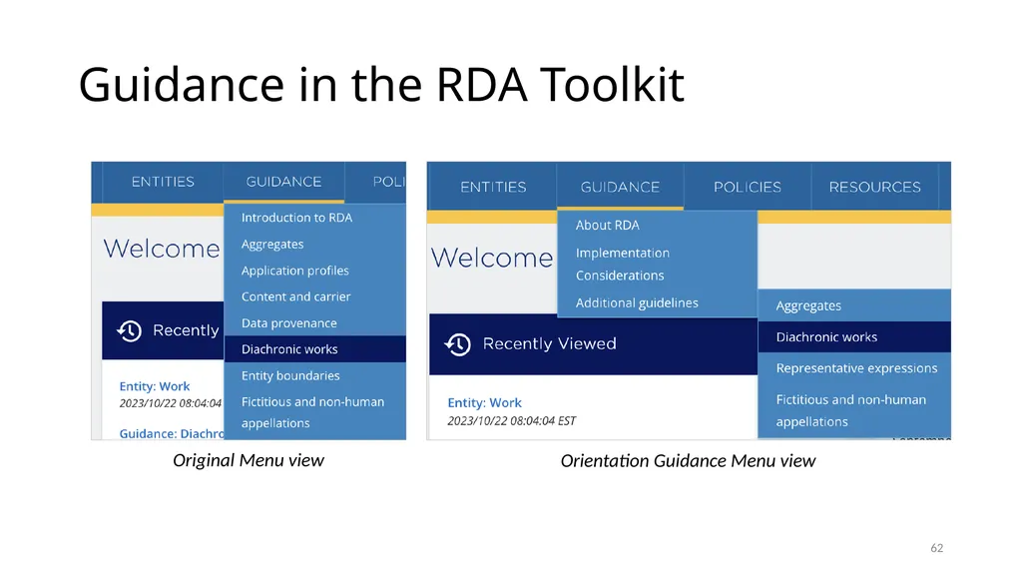Open ENTITIES tab in Orientation Guidance view
This screenshot has height=574, width=1022.
pos(493,187)
